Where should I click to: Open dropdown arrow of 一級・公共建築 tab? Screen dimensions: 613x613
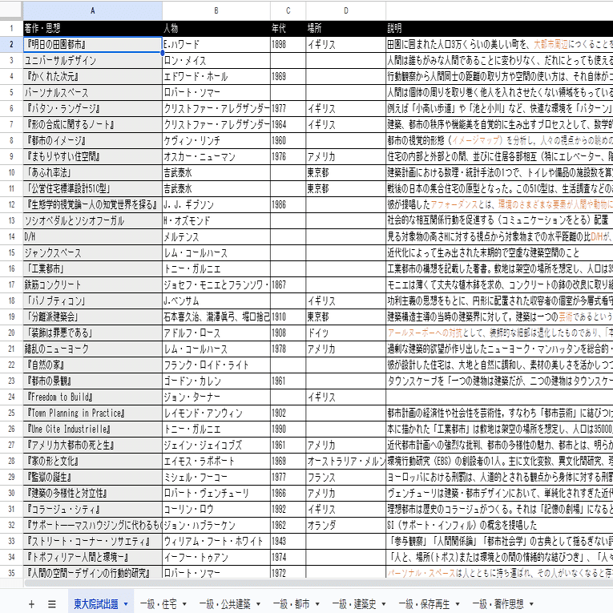258,604
